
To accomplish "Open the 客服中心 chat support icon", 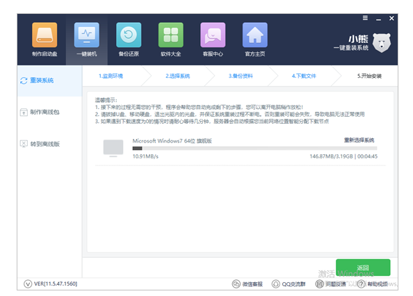I will (x=213, y=35).
